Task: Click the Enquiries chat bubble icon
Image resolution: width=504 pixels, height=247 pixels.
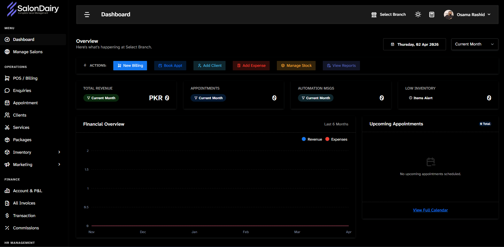Action: [x=7, y=91]
